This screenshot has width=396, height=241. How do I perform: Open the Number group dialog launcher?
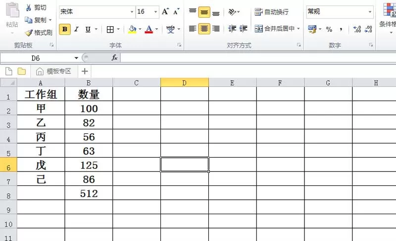[371, 45]
